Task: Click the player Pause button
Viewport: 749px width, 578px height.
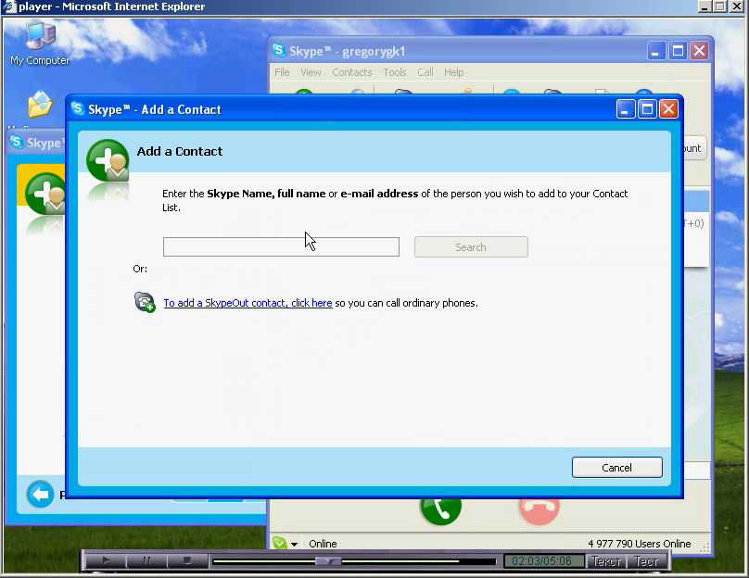Action: point(146,560)
